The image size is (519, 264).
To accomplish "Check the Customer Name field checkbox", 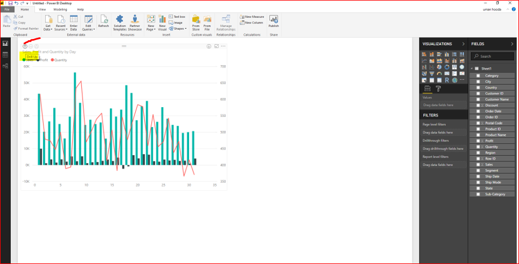I will (x=478, y=99).
